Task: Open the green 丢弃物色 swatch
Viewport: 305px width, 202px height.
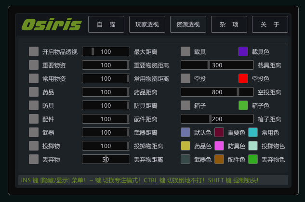Action: (x=253, y=159)
